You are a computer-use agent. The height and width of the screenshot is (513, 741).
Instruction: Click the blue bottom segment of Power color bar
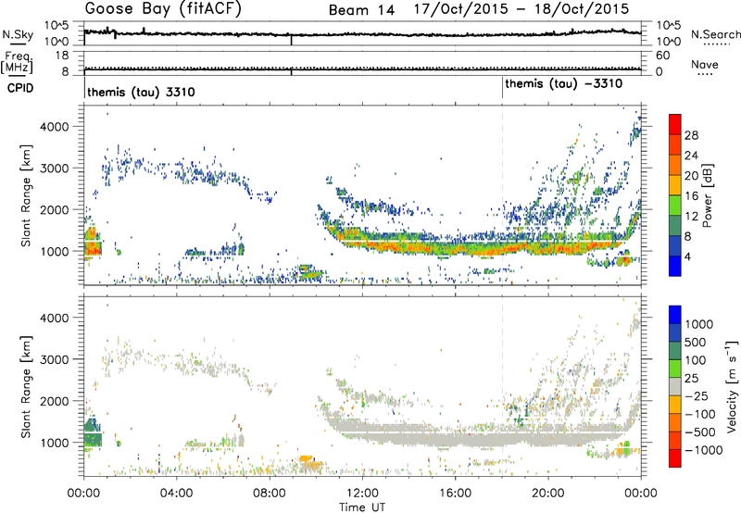click(x=675, y=266)
